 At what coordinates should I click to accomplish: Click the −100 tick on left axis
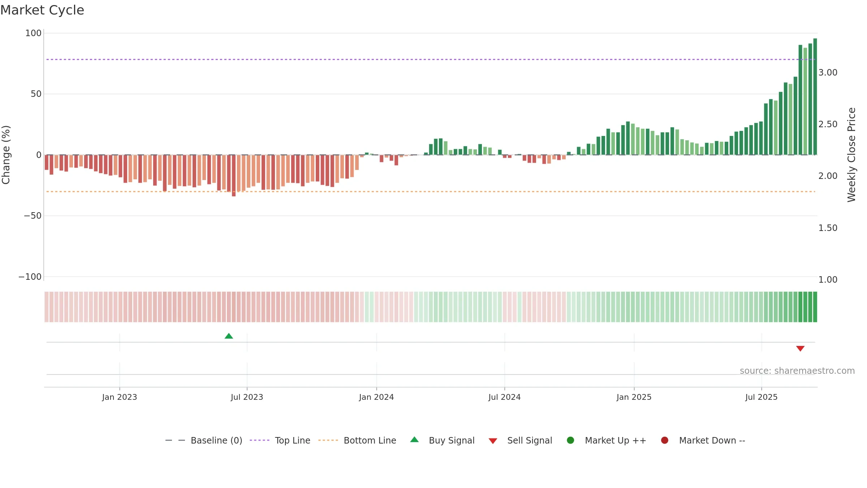30,277
